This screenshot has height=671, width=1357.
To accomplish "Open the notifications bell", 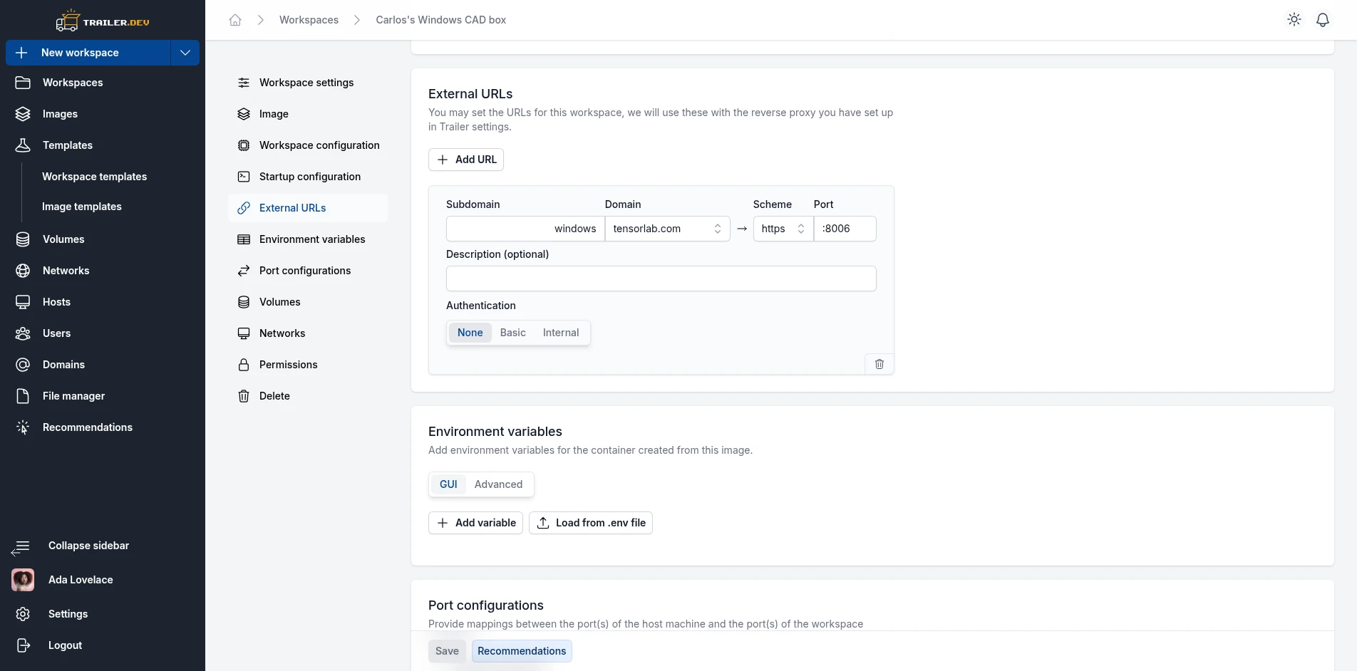I will (1323, 20).
